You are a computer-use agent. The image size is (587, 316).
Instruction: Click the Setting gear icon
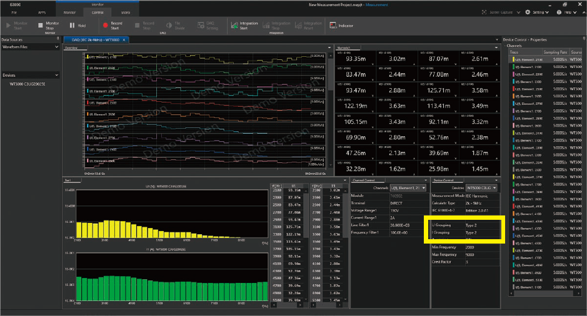528,12
